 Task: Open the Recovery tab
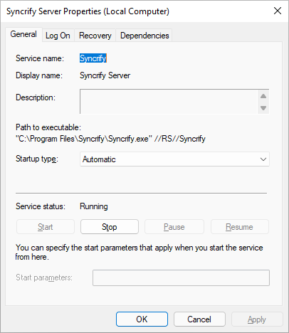tap(95, 36)
